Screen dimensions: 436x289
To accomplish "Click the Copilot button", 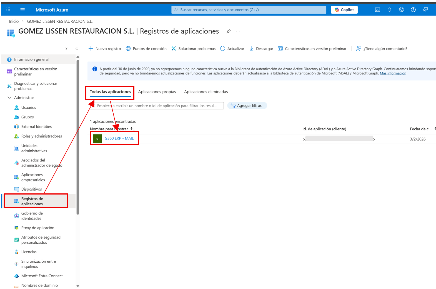I will (344, 10).
